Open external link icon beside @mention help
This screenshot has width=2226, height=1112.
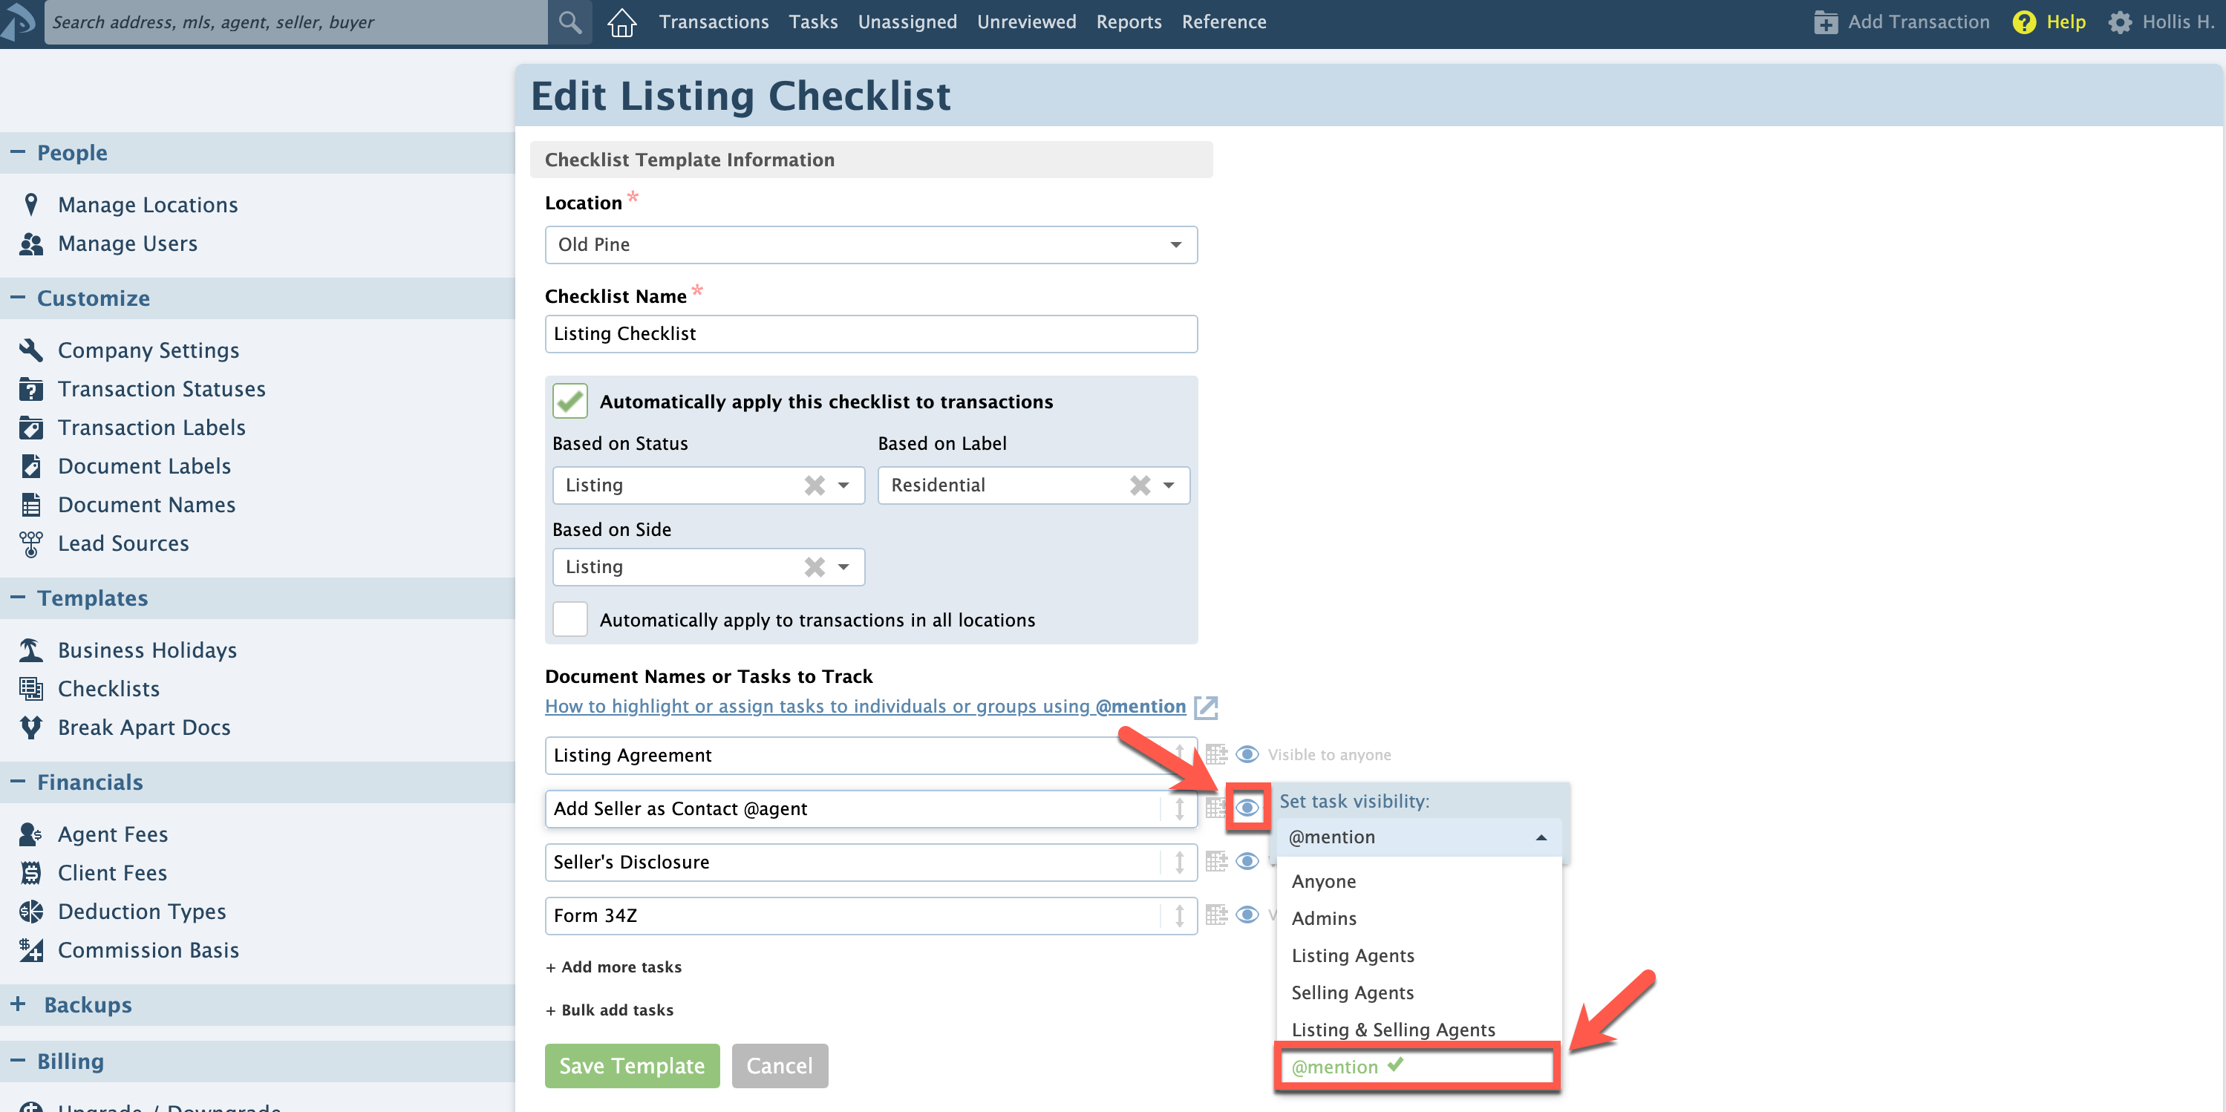[1206, 707]
